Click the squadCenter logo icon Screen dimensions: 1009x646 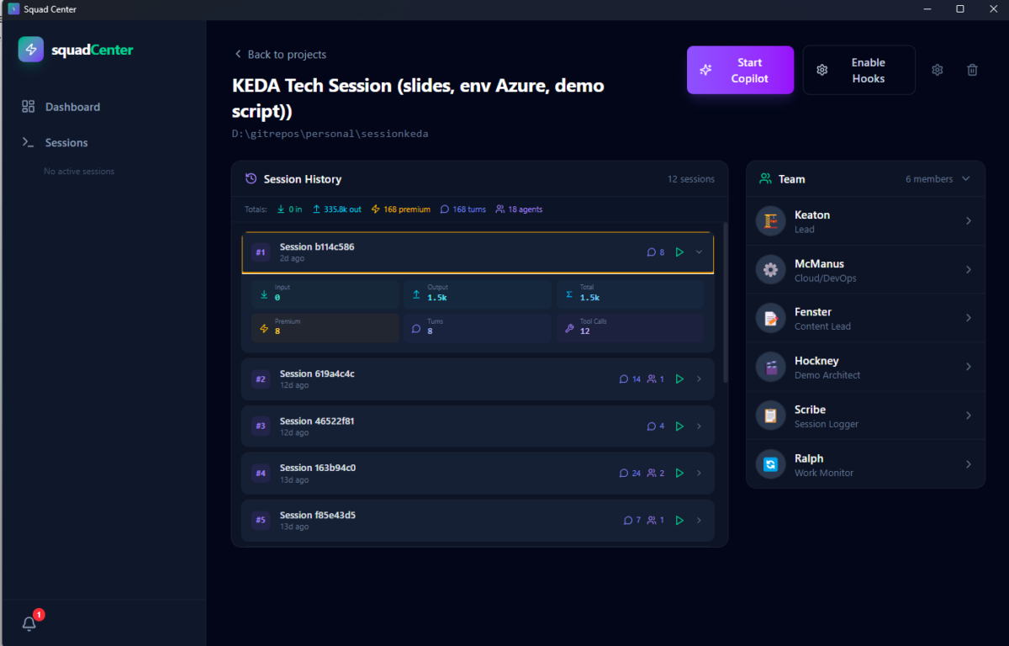[x=31, y=49]
